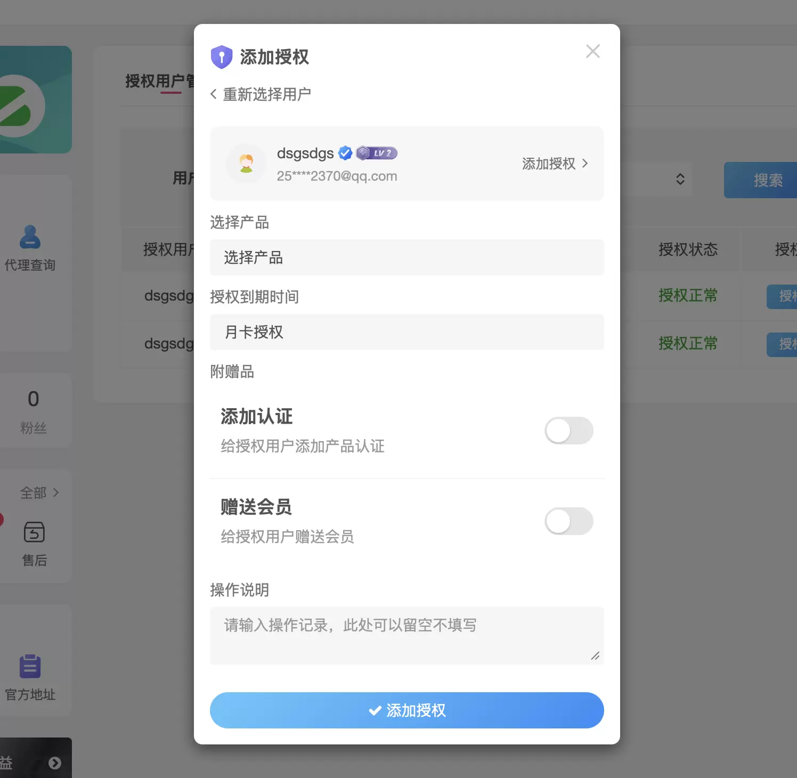
Task: Focus the 操作说明 notes text area
Action: (x=407, y=636)
